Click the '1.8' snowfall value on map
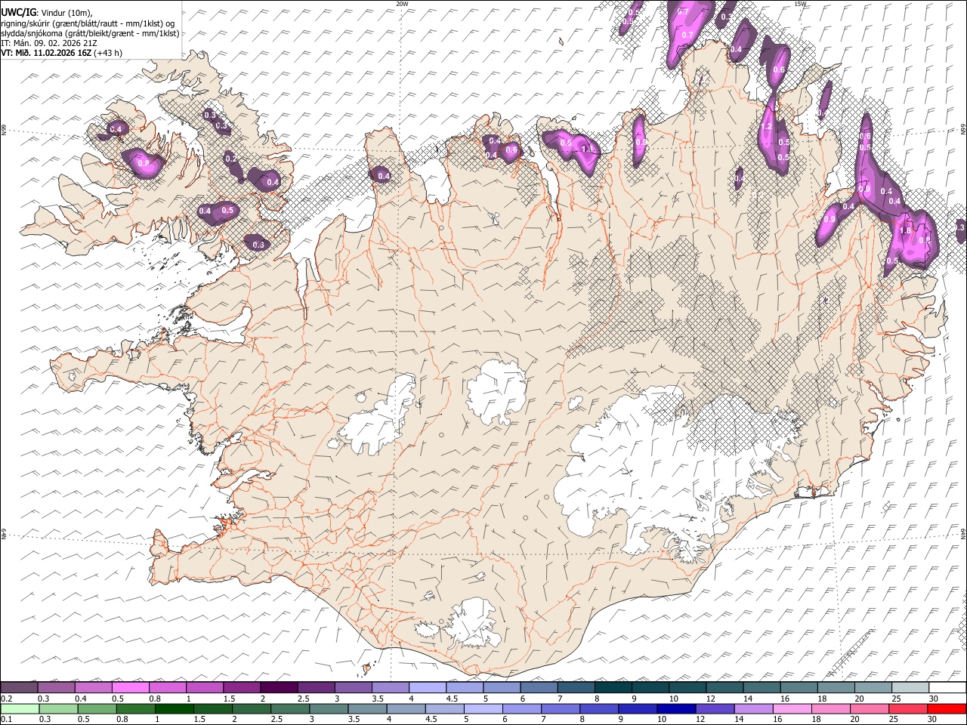967x725 pixels. click(x=905, y=230)
